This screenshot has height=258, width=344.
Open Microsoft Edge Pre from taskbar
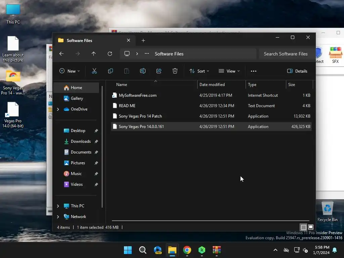tap(158, 250)
